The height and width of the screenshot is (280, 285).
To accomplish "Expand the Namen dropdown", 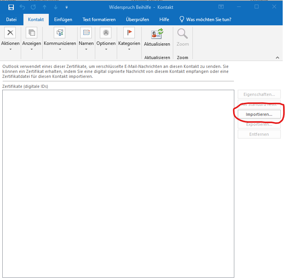I will coord(86,49).
